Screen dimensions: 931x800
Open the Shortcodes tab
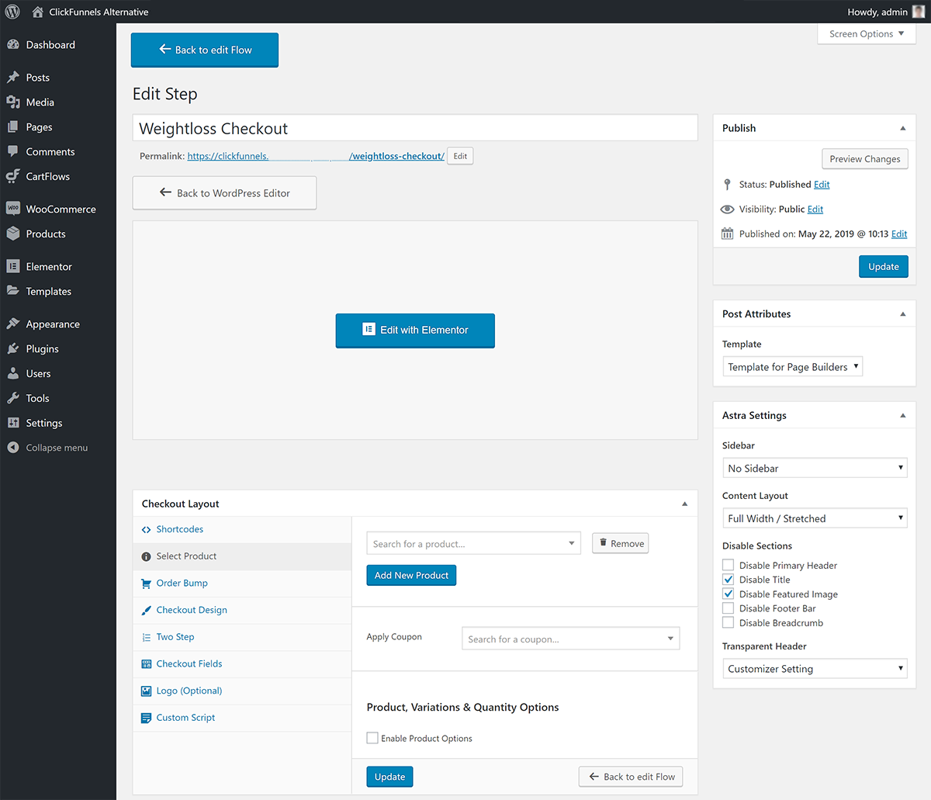[x=242, y=530]
